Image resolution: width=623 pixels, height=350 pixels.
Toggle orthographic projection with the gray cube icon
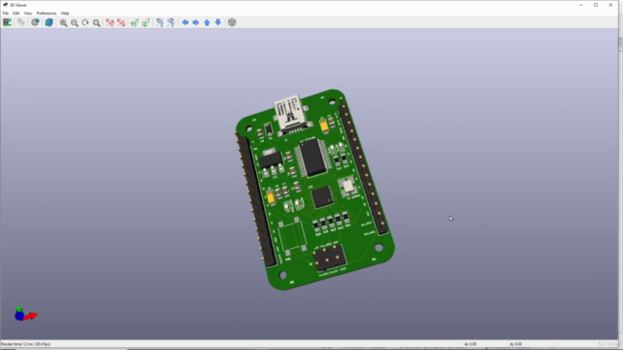pos(232,22)
